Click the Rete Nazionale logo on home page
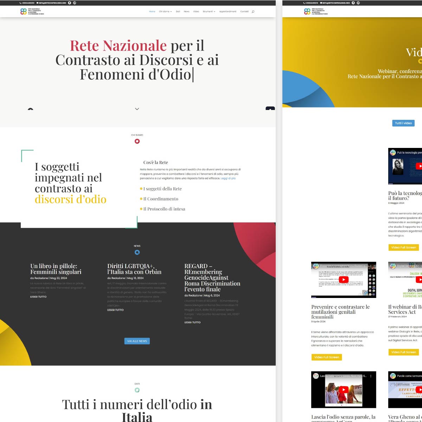The width and height of the screenshot is (422, 422). point(32,12)
